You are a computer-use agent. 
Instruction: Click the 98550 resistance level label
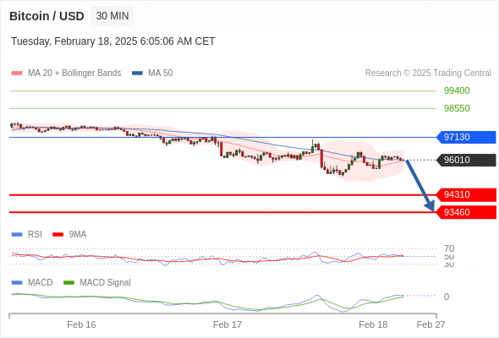tap(457, 108)
